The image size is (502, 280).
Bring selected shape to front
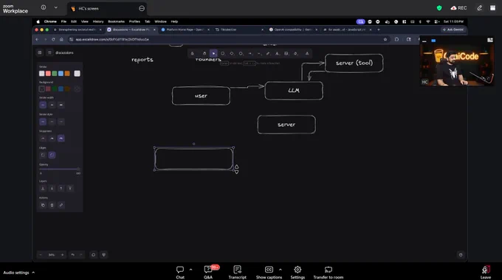pyautogui.click(x=70, y=189)
